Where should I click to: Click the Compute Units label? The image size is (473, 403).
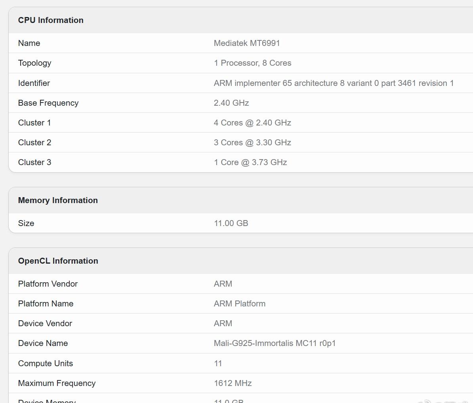pyautogui.click(x=46, y=363)
